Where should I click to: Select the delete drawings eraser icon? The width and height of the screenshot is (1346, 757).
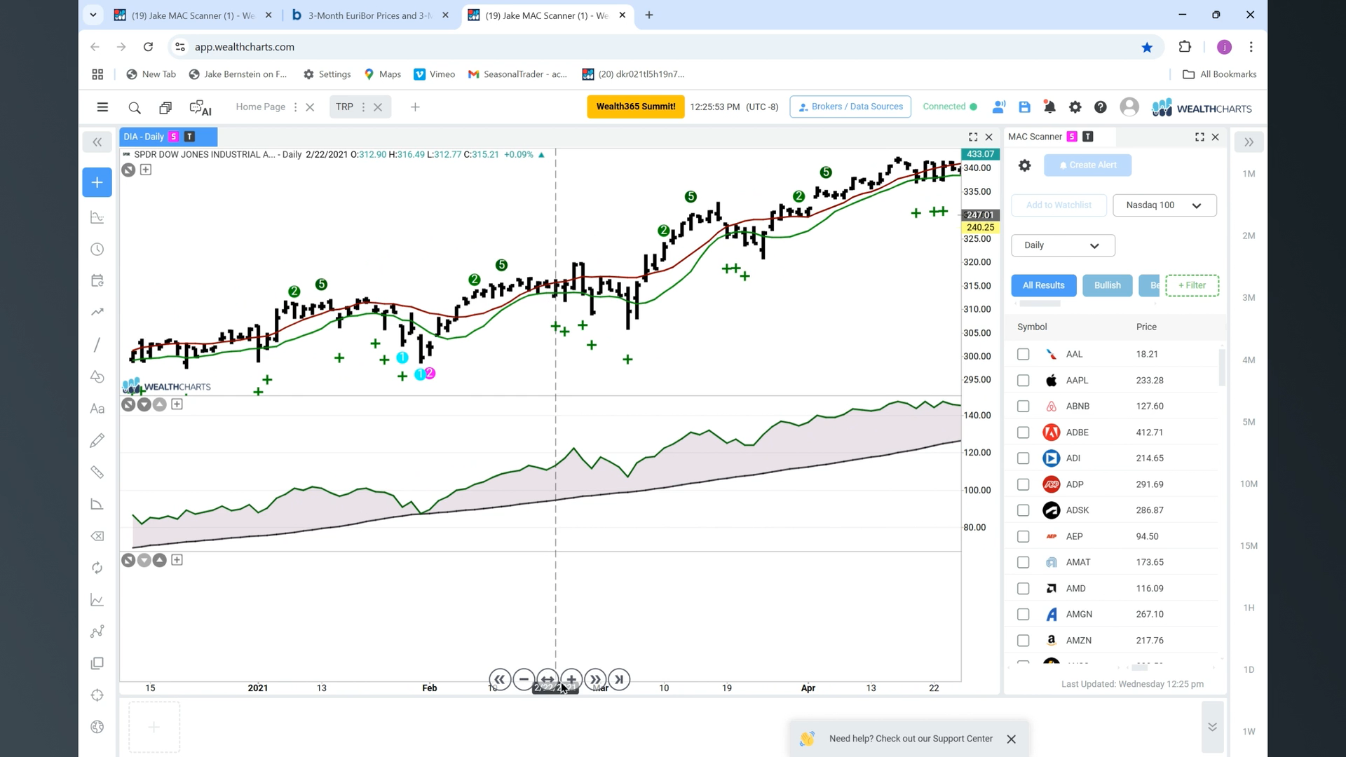97,536
